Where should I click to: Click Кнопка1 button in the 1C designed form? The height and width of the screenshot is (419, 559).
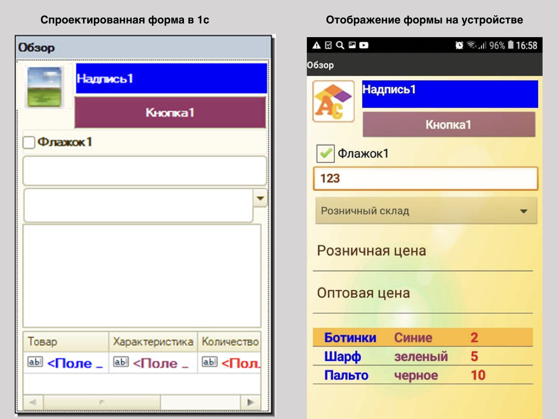click(170, 112)
